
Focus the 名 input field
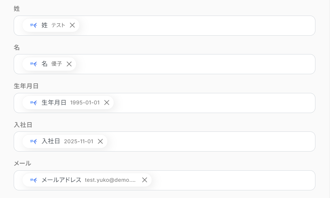coord(164,64)
